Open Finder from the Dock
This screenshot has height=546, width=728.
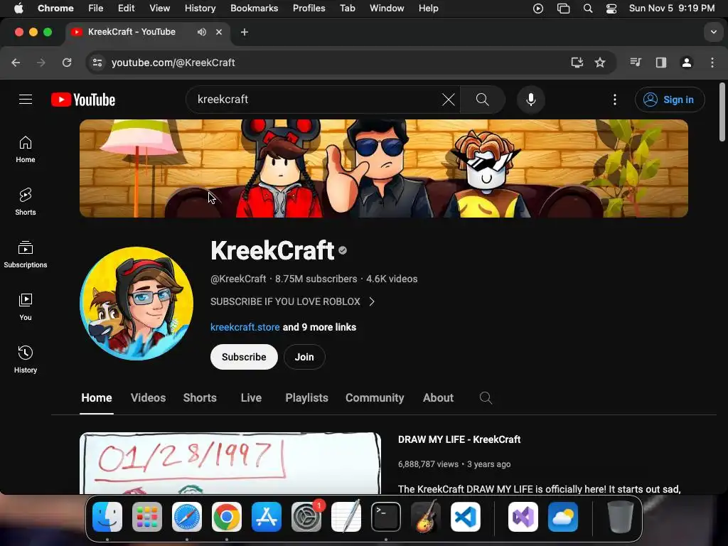click(107, 517)
